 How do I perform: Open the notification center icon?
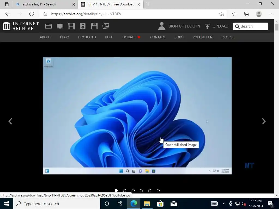point(271,204)
